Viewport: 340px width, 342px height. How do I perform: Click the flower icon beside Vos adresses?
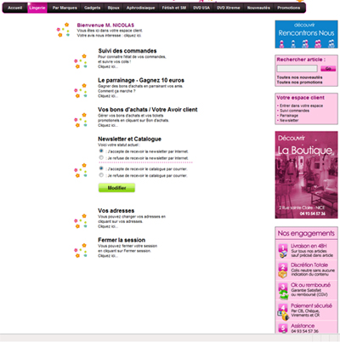pos(81,221)
